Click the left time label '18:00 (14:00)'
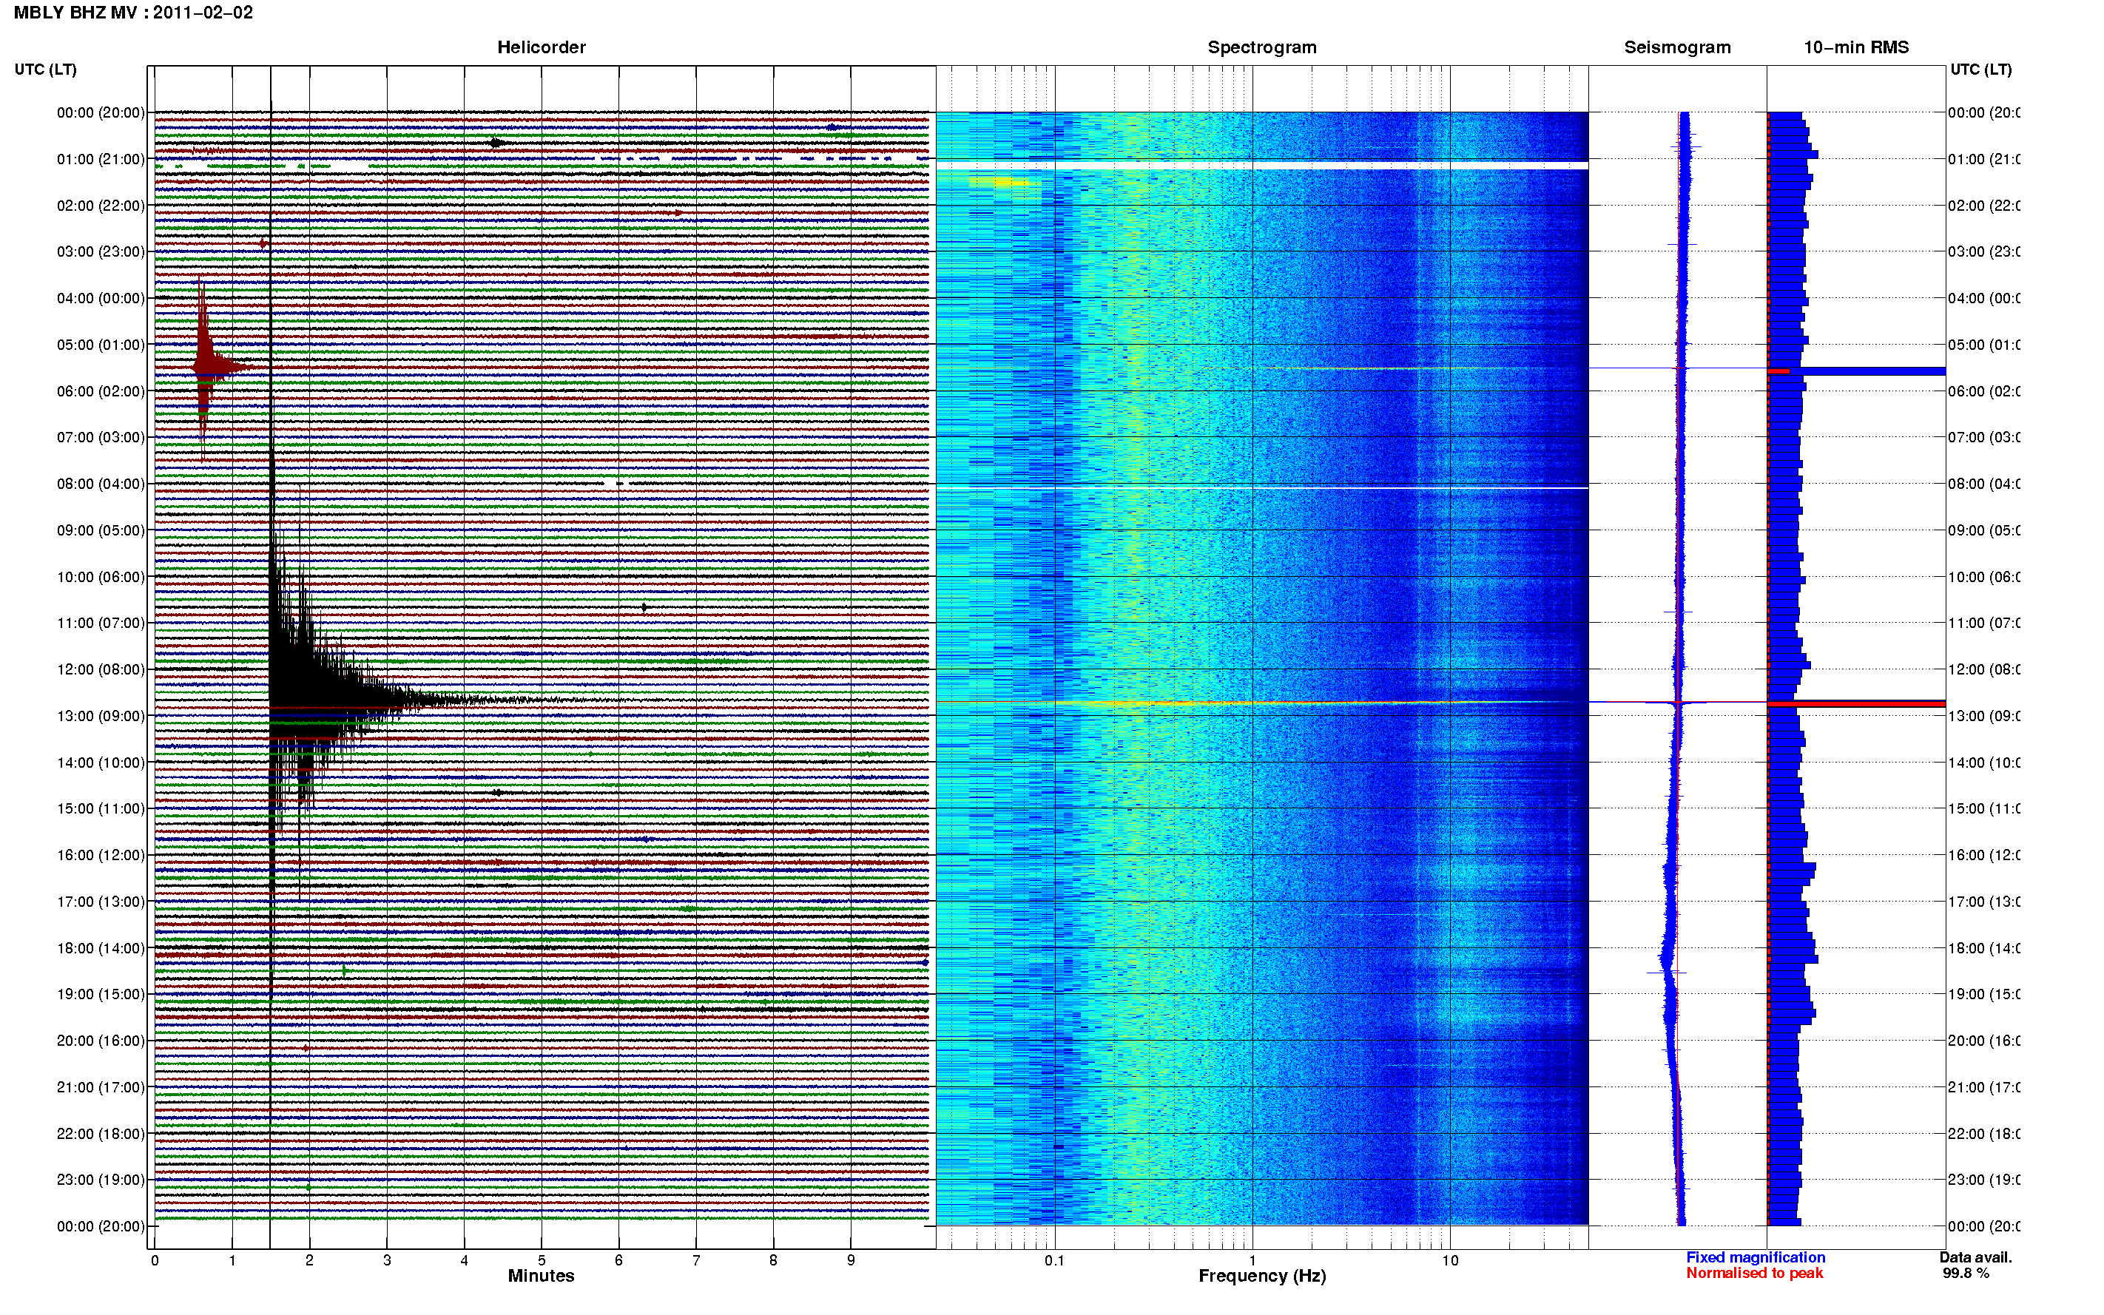The width and height of the screenshot is (2104, 1315). (101, 948)
